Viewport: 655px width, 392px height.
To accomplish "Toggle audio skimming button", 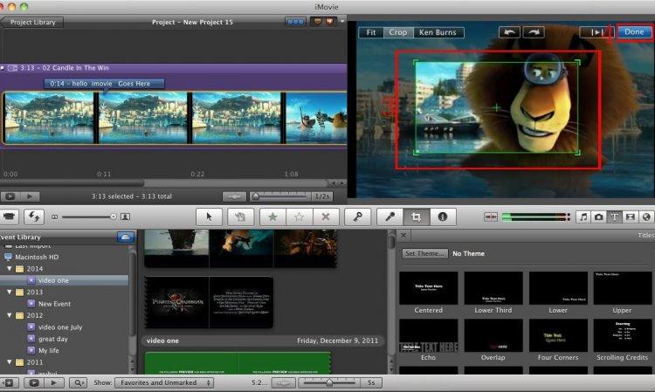I will (491, 217).
